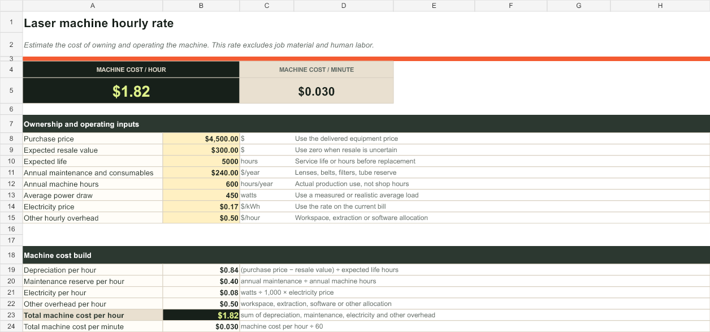710x332 pixels.
Task: Click the 'Total machine cost per minute' label
Action: tap(93, 326)
